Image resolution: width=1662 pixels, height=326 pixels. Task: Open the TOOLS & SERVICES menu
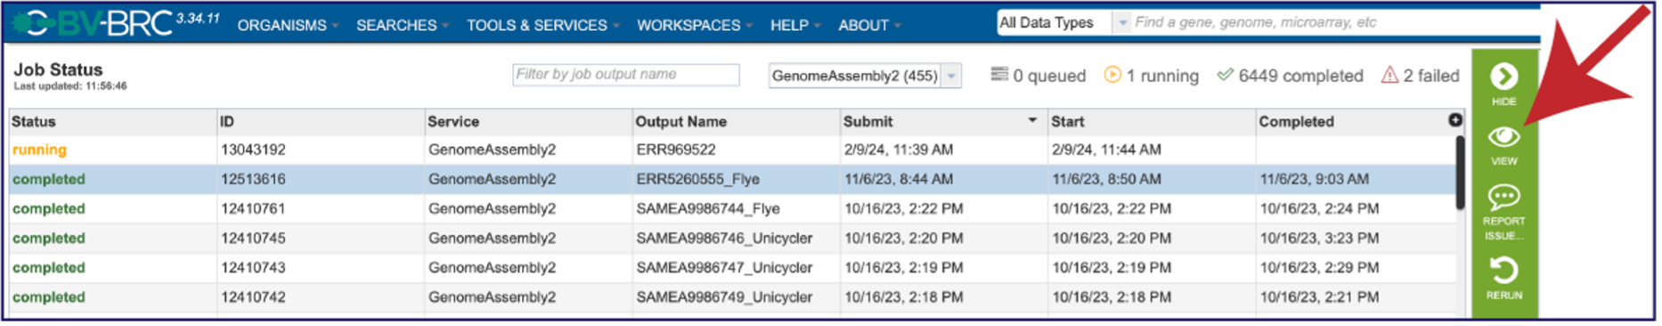pyautogui.click(x=542, y=25)
